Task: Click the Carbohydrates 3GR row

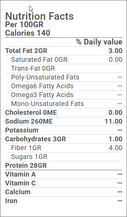Action: [x=64, y=139]
